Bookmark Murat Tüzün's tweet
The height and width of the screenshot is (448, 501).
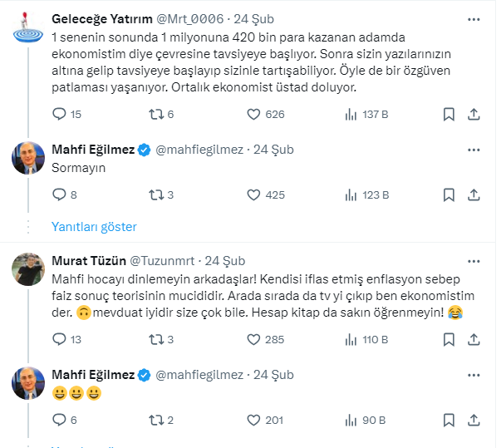pos(449,339)
